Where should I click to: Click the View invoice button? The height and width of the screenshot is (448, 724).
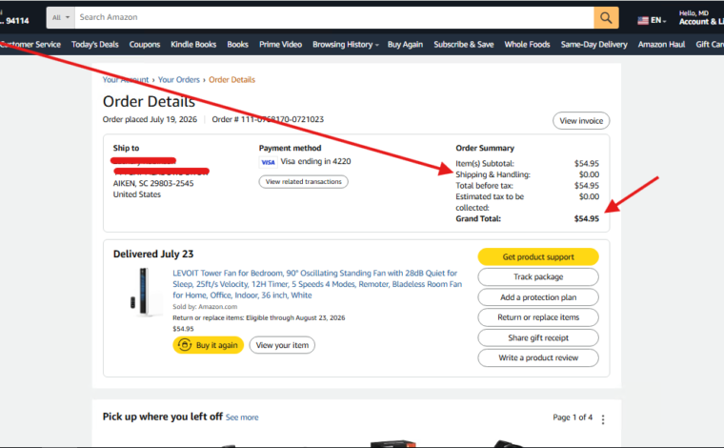(581, 120)
